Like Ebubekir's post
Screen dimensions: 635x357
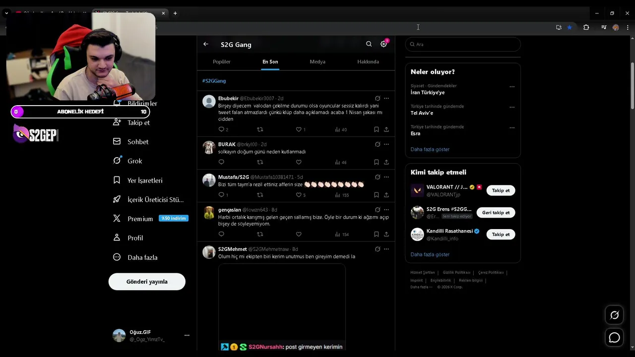coord(299,129)
